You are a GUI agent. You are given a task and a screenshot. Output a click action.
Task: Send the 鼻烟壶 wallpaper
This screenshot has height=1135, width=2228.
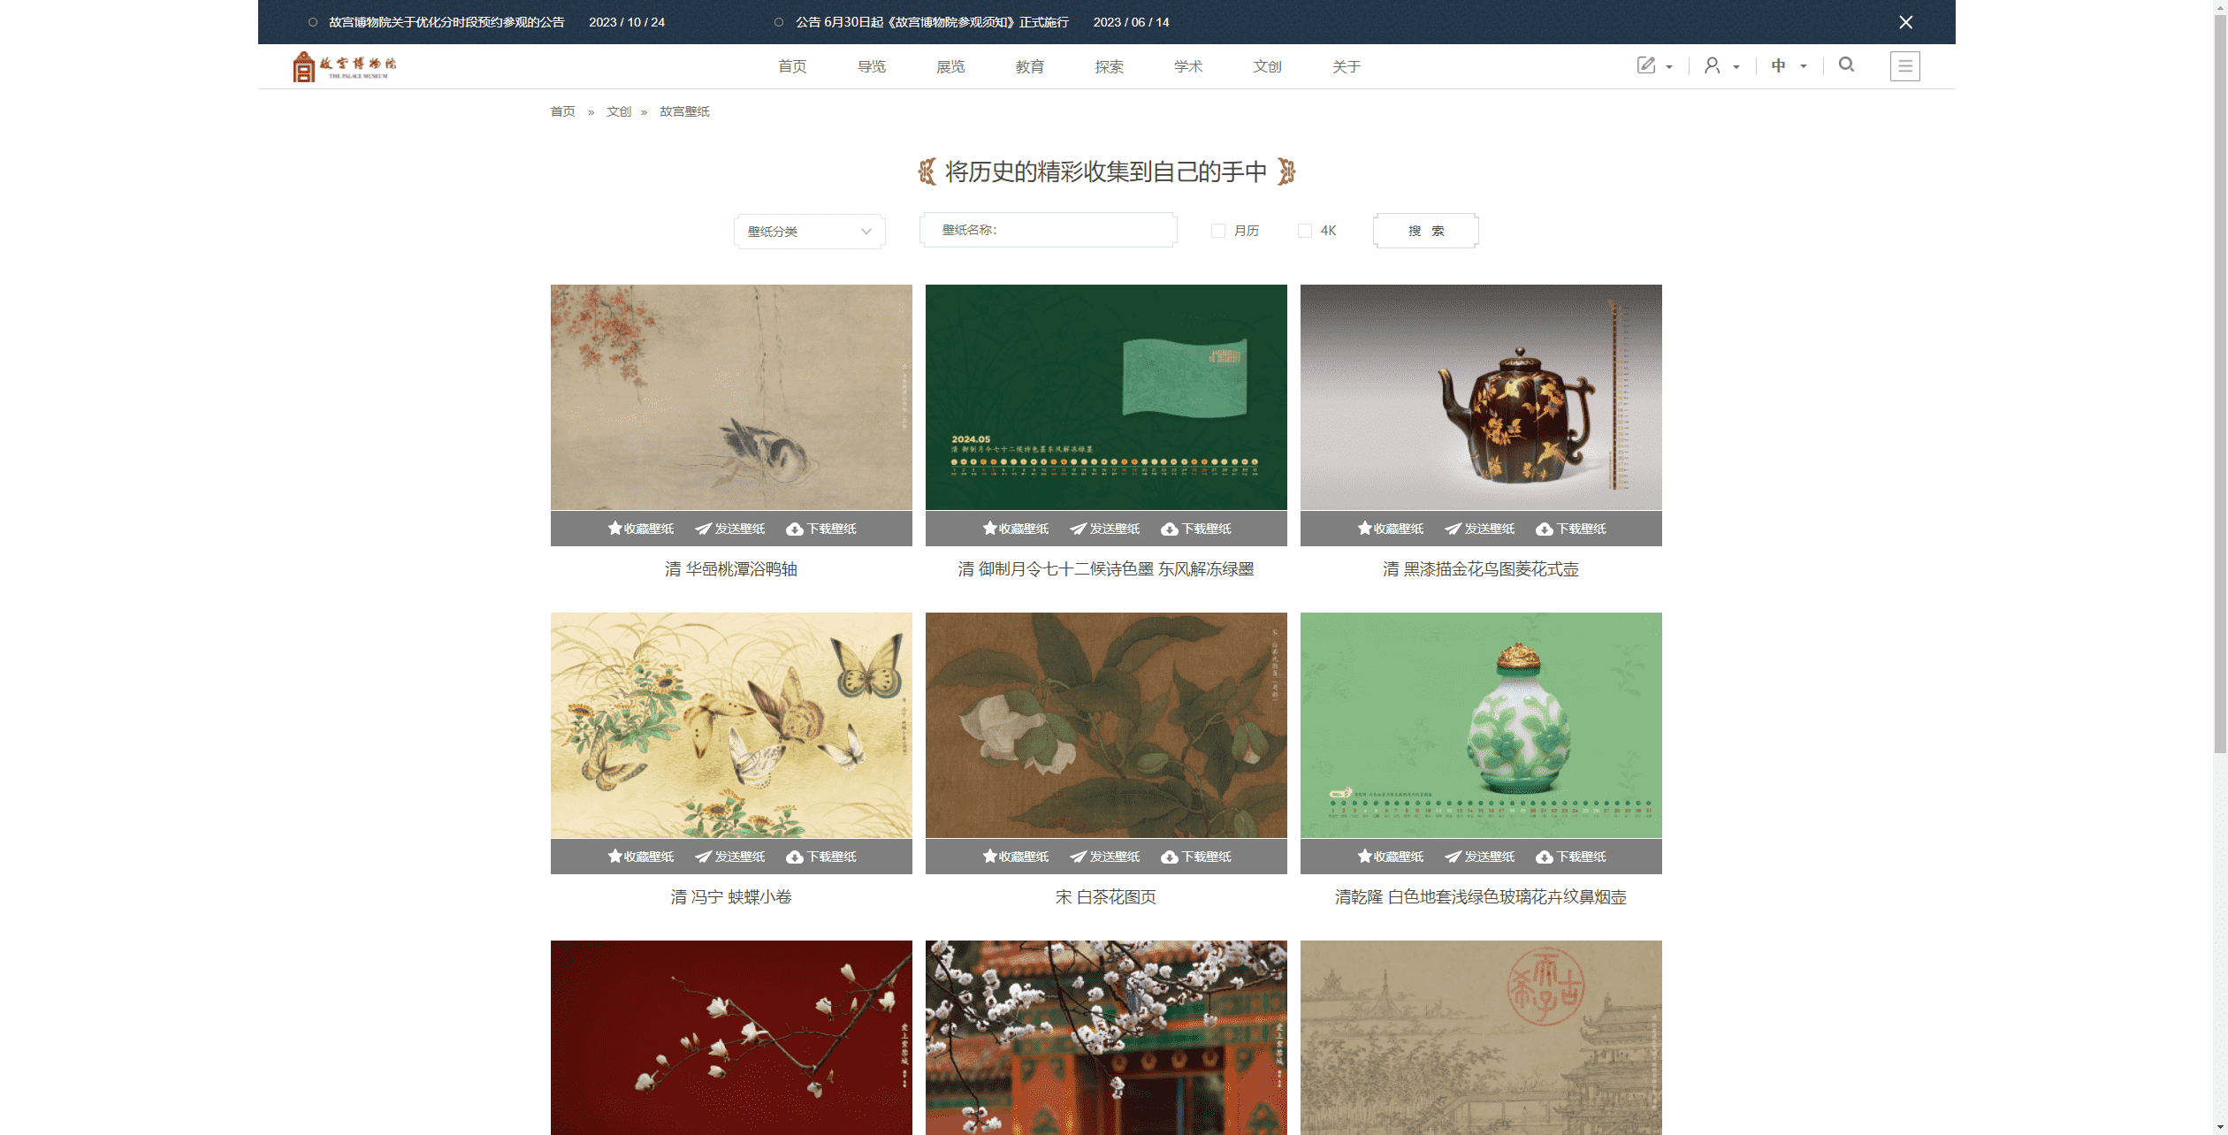[x=1480, y=857]
